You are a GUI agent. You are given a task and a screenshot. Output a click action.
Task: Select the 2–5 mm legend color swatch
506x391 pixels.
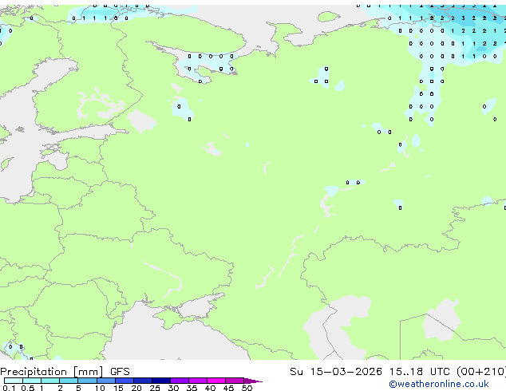69,381
